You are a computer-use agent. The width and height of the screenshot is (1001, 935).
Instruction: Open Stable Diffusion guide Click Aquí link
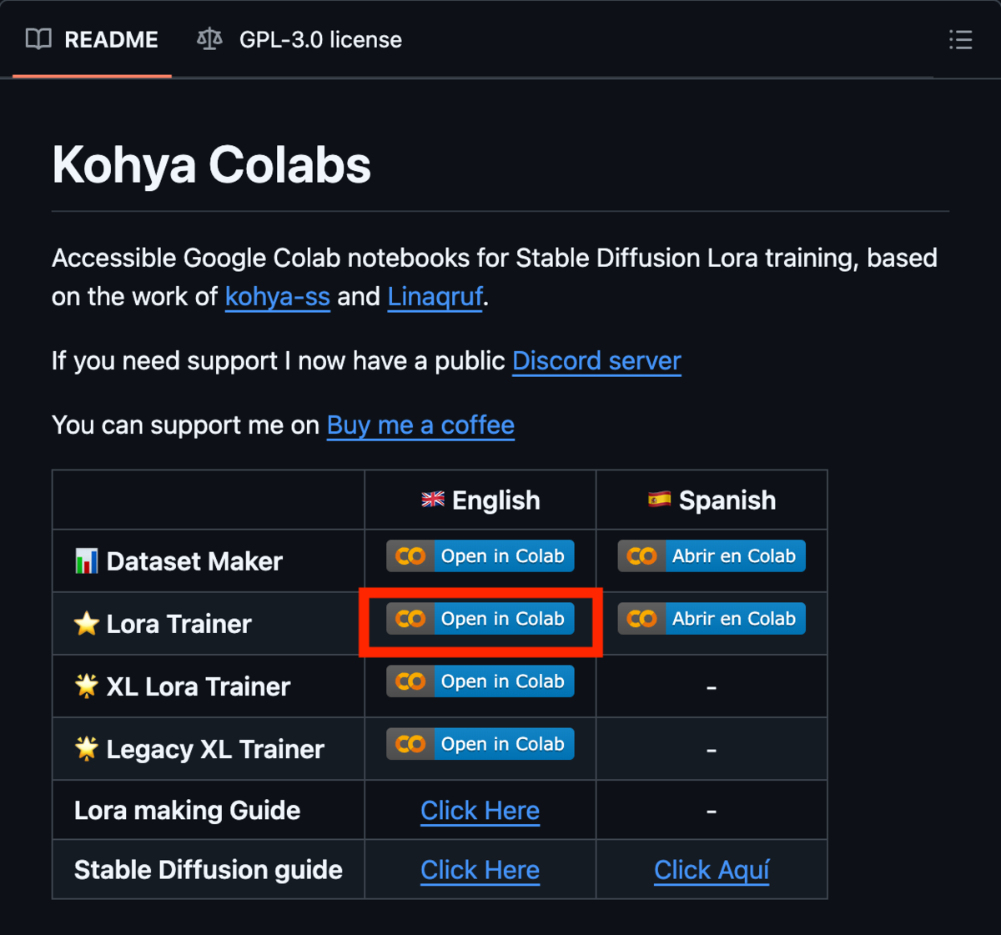coord(712,870)
